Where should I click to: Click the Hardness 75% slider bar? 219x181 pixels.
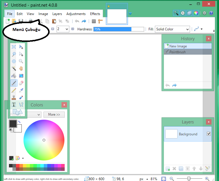coord(119,29)
